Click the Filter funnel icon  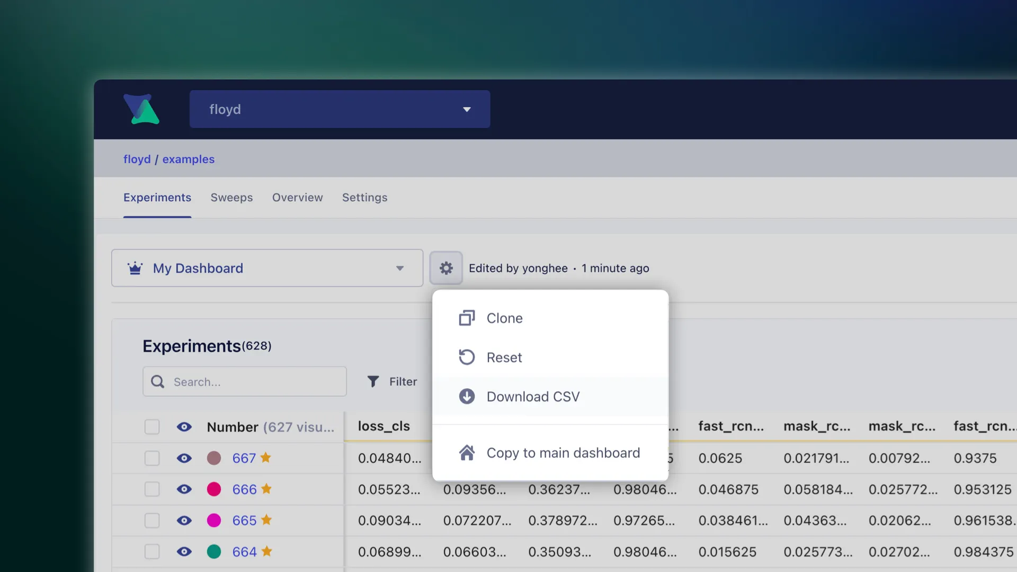[373, 381]
